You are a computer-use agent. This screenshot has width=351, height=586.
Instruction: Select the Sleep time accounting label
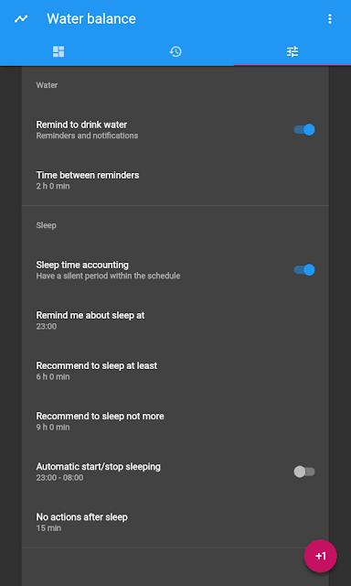pyautogui.click(x=82, y=265)
